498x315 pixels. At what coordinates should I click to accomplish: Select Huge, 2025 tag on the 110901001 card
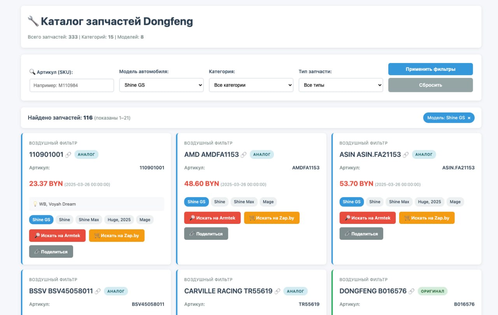119,220
